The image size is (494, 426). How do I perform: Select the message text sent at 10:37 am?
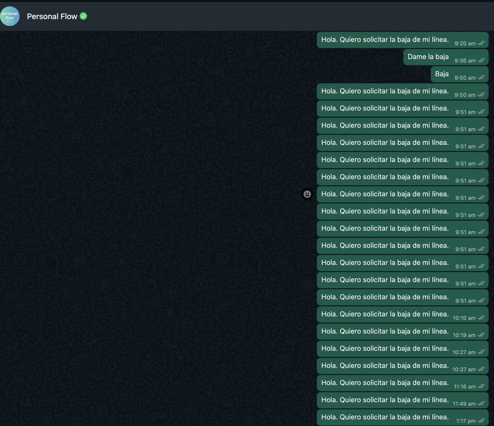(385, 365)
